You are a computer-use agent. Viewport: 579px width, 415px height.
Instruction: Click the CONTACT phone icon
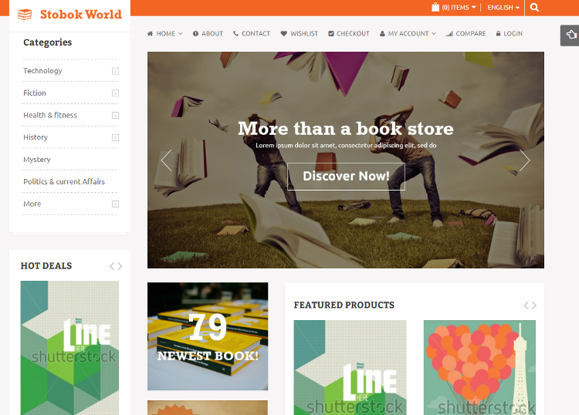[x=235, y=34]
